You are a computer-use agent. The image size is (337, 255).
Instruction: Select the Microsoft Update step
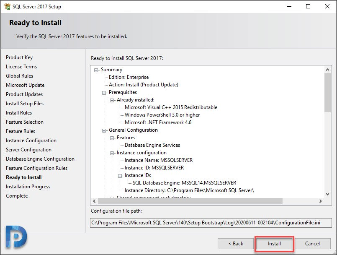point(25,85)
